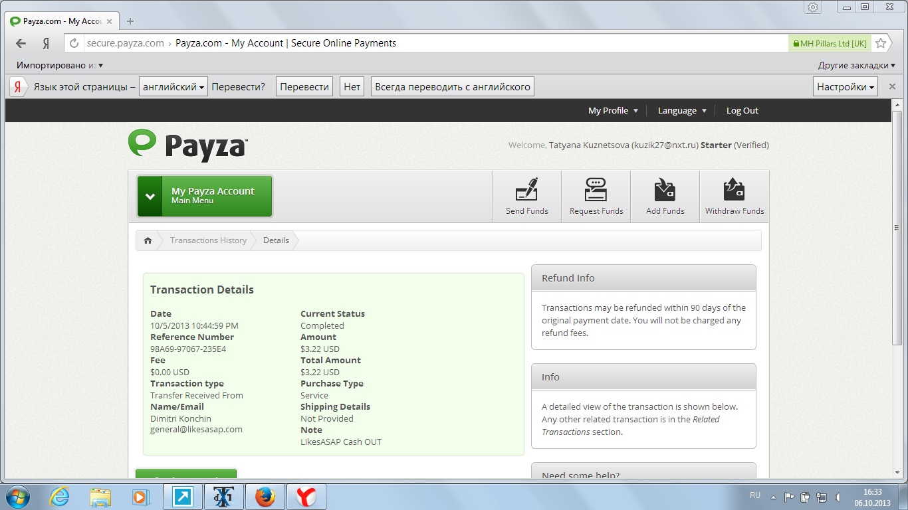908x510 pixels.
Task: Open the Windows Start button
Action: 17,497
